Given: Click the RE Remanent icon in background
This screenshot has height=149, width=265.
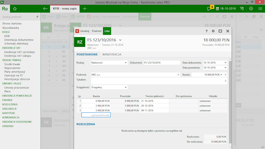Looking at the screenshot, I should coord(46,122).
